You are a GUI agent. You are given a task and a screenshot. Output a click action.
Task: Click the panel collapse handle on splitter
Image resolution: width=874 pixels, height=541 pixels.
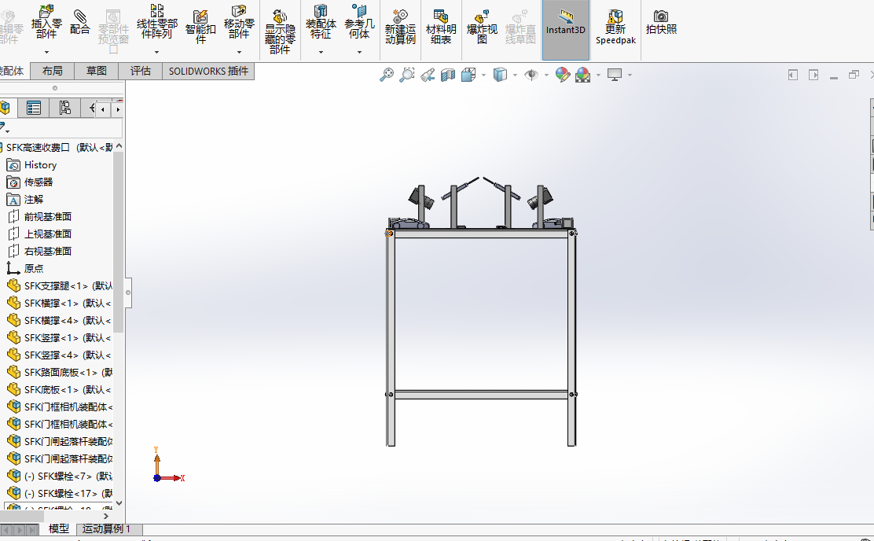point(128,293)
